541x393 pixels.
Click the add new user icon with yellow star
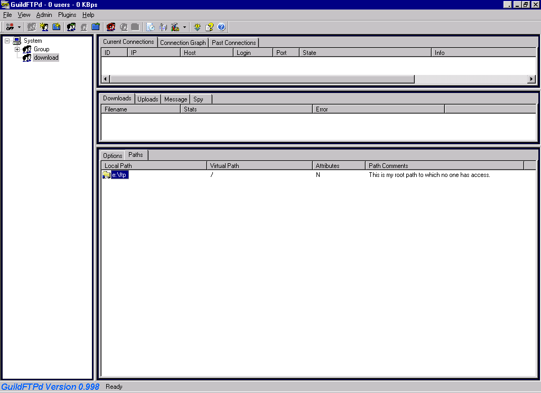pos(44,27)
